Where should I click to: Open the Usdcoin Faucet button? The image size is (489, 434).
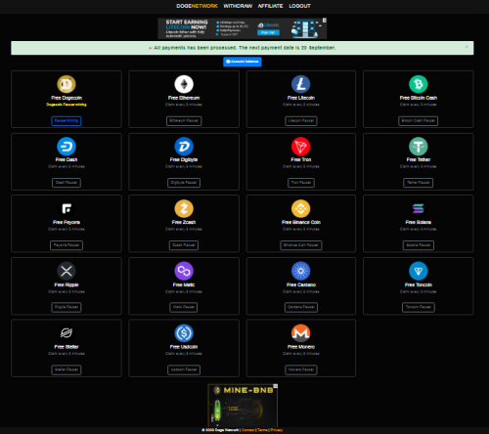pyautogui.click(x=184, y=369)
